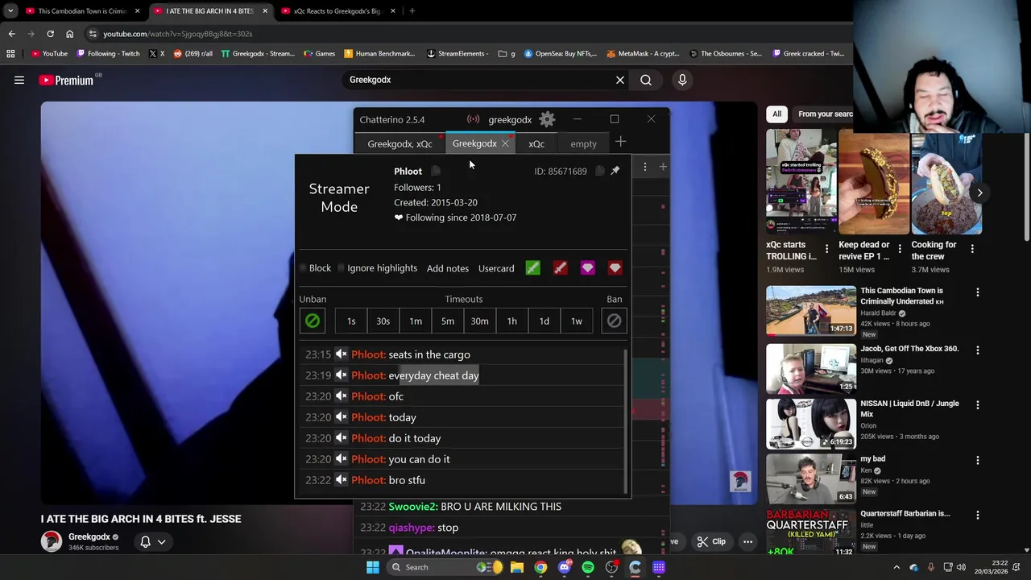Open more actions menu beside Clip
Screen dimensions: 1031x580
747,541
